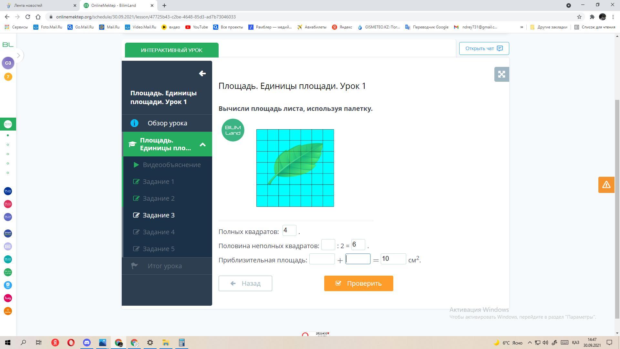Open Smart Nation icon in left sidebar
The image size is (620, 349).
point(8,233)
